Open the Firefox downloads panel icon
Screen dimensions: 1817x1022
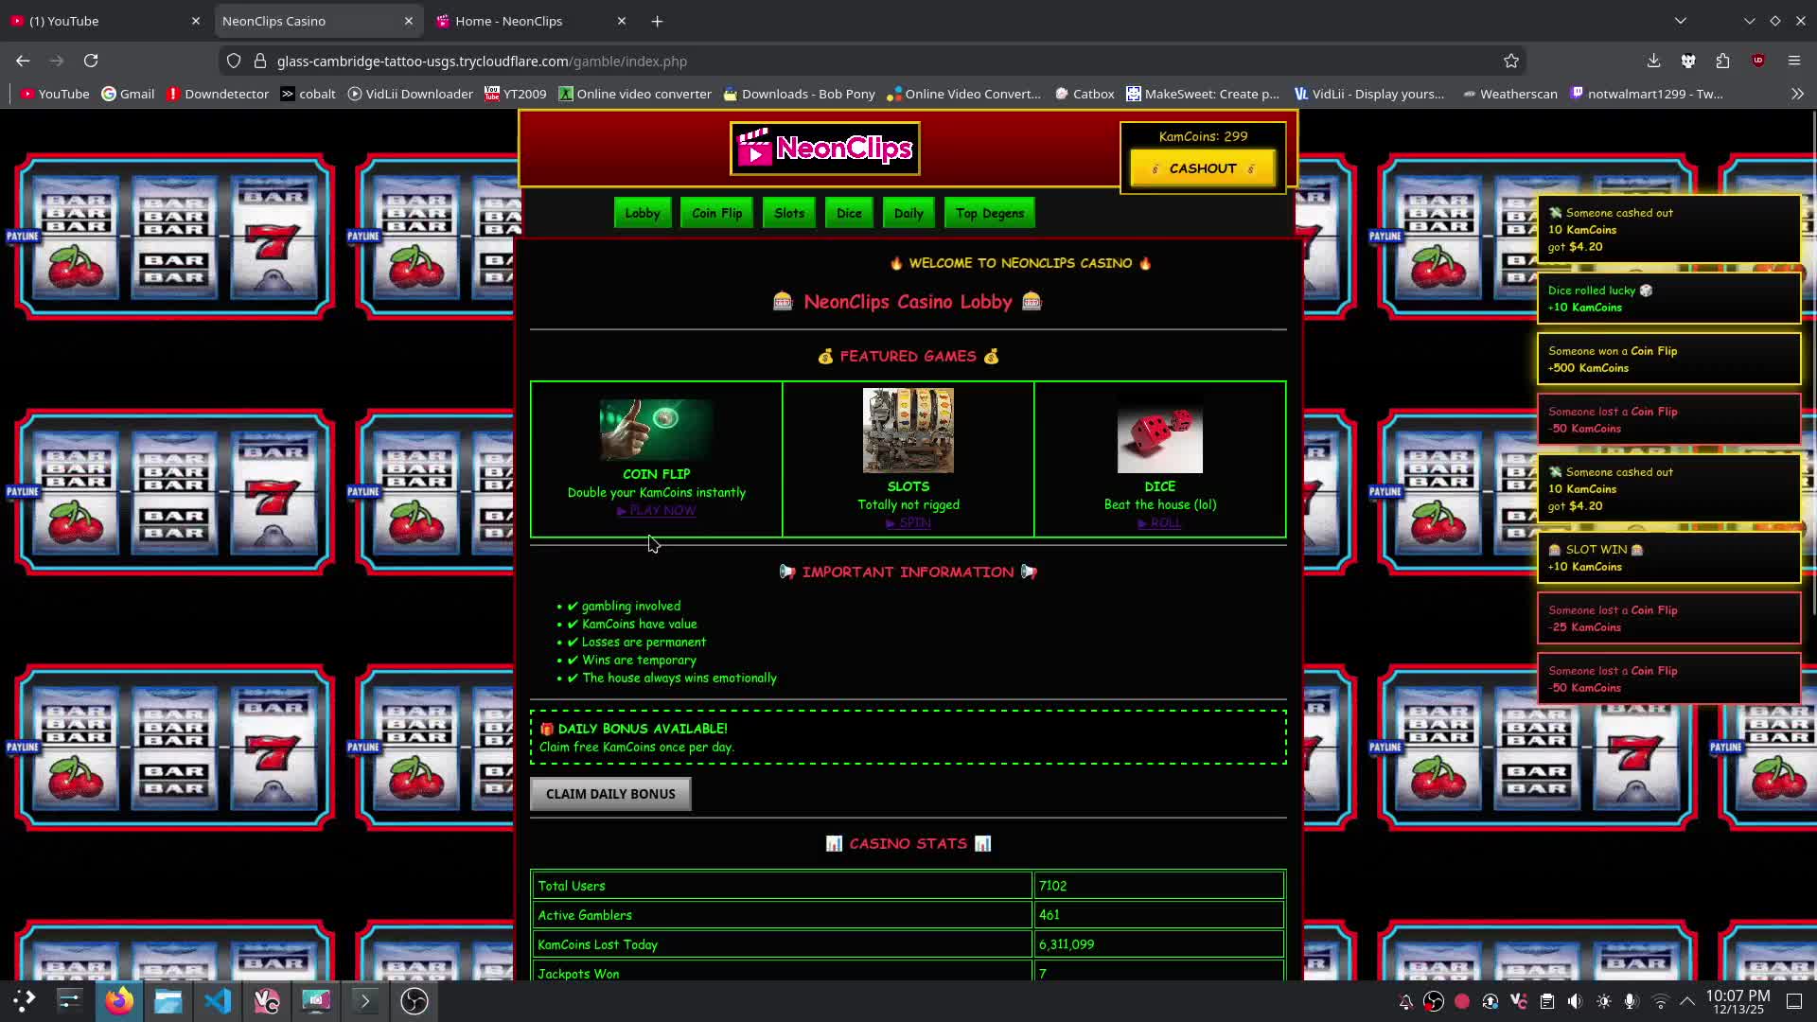click(1653, 61)
